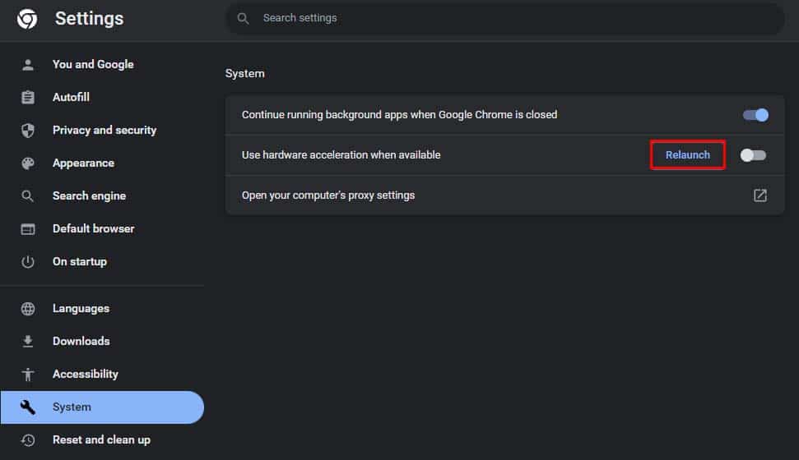799x460 pixels.
Task: Open Privacy and security settings
Action: (105, 131)
